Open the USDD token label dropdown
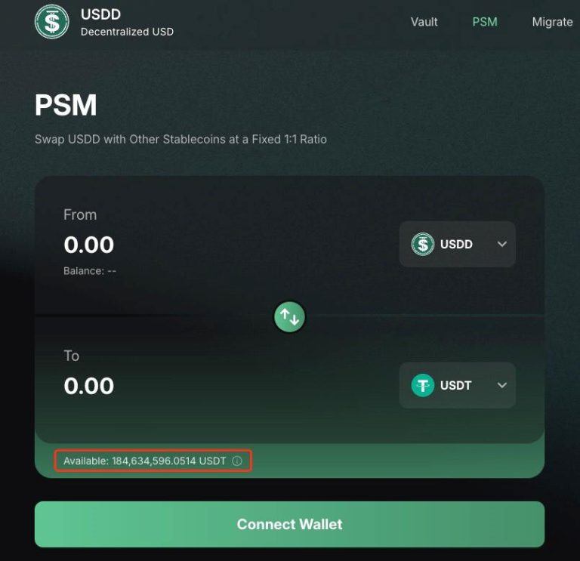Screen dimensions: 580x561 point(456,244)
